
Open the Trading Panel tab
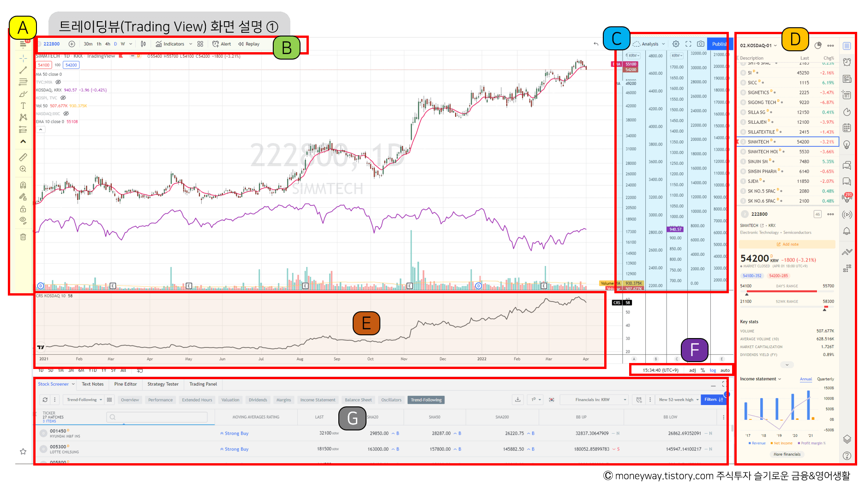[203, 384]
